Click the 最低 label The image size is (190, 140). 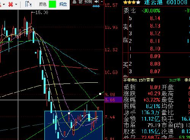(168, 100)
